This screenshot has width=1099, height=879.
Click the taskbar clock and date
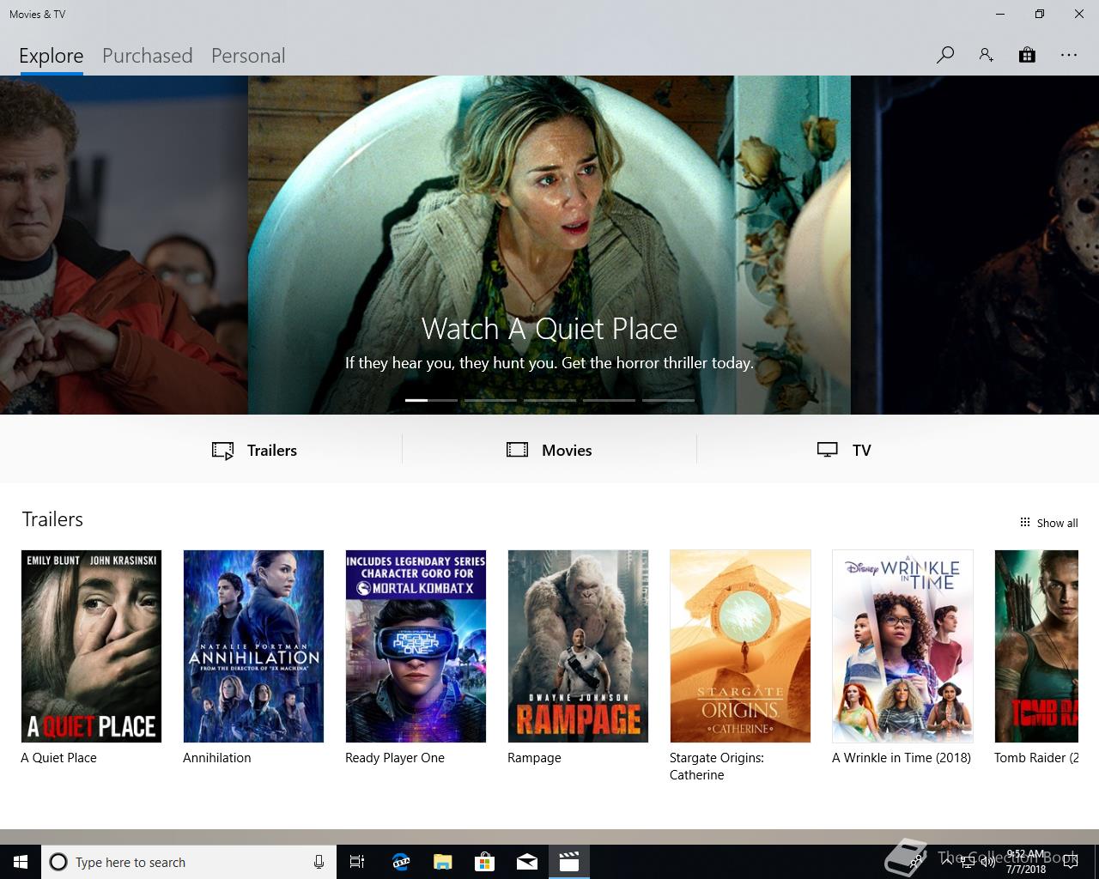pos(1026,862)
